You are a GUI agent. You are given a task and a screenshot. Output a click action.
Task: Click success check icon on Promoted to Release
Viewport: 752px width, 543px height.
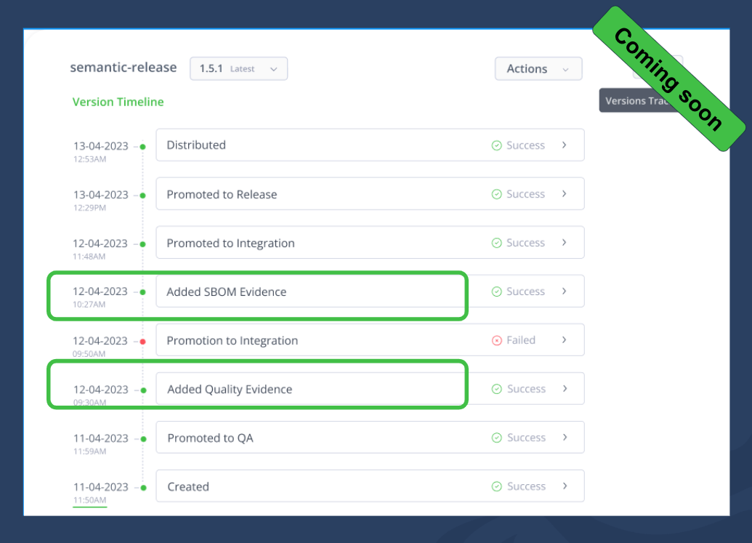click(497, 194)
